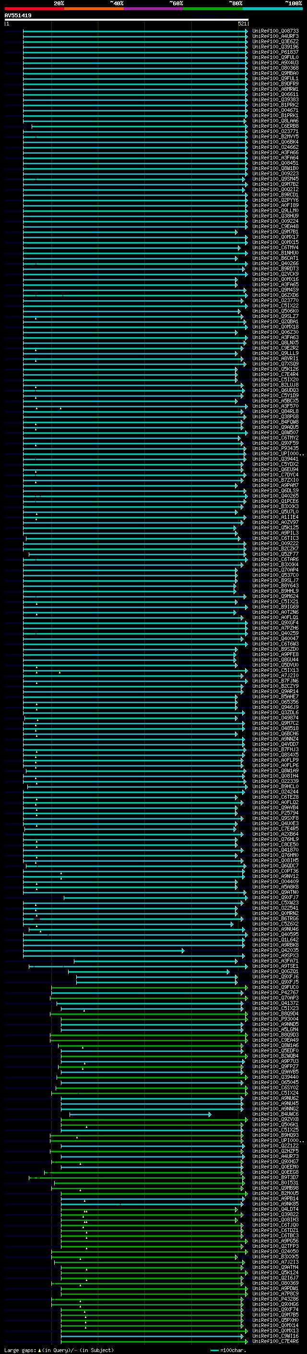Select label UniRef100_P43286
The width and height of the screenshot is (307, 1354).
click(275, 1299)
